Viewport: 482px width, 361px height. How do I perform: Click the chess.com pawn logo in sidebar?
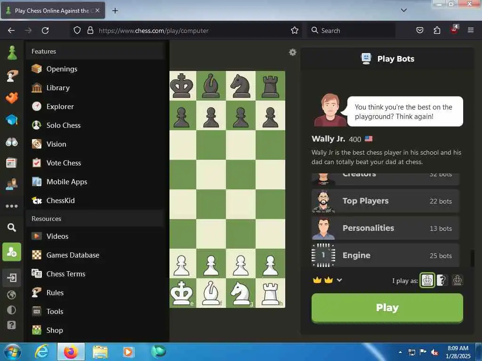tap(12, 53)
